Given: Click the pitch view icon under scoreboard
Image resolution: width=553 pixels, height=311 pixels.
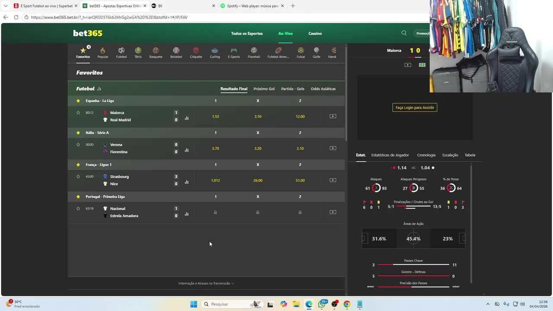Looking at the screenshot, I should pos(422,65).
